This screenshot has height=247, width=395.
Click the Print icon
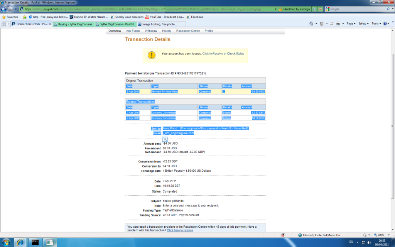point(338,24)
